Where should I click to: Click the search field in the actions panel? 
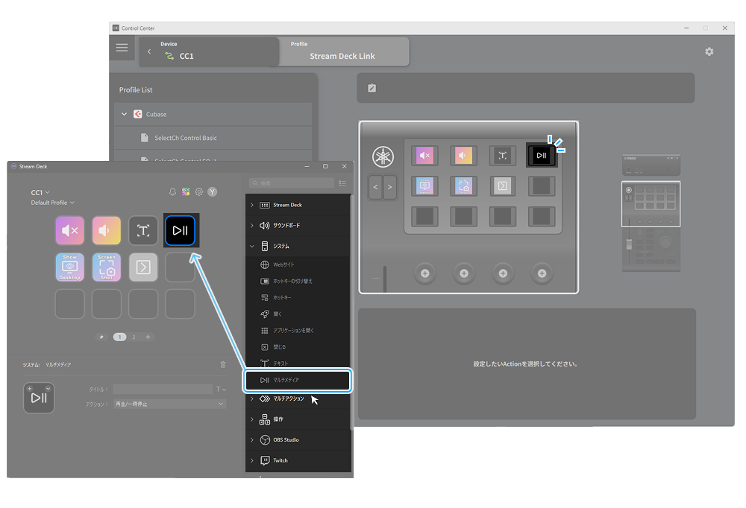coord(291,182)
